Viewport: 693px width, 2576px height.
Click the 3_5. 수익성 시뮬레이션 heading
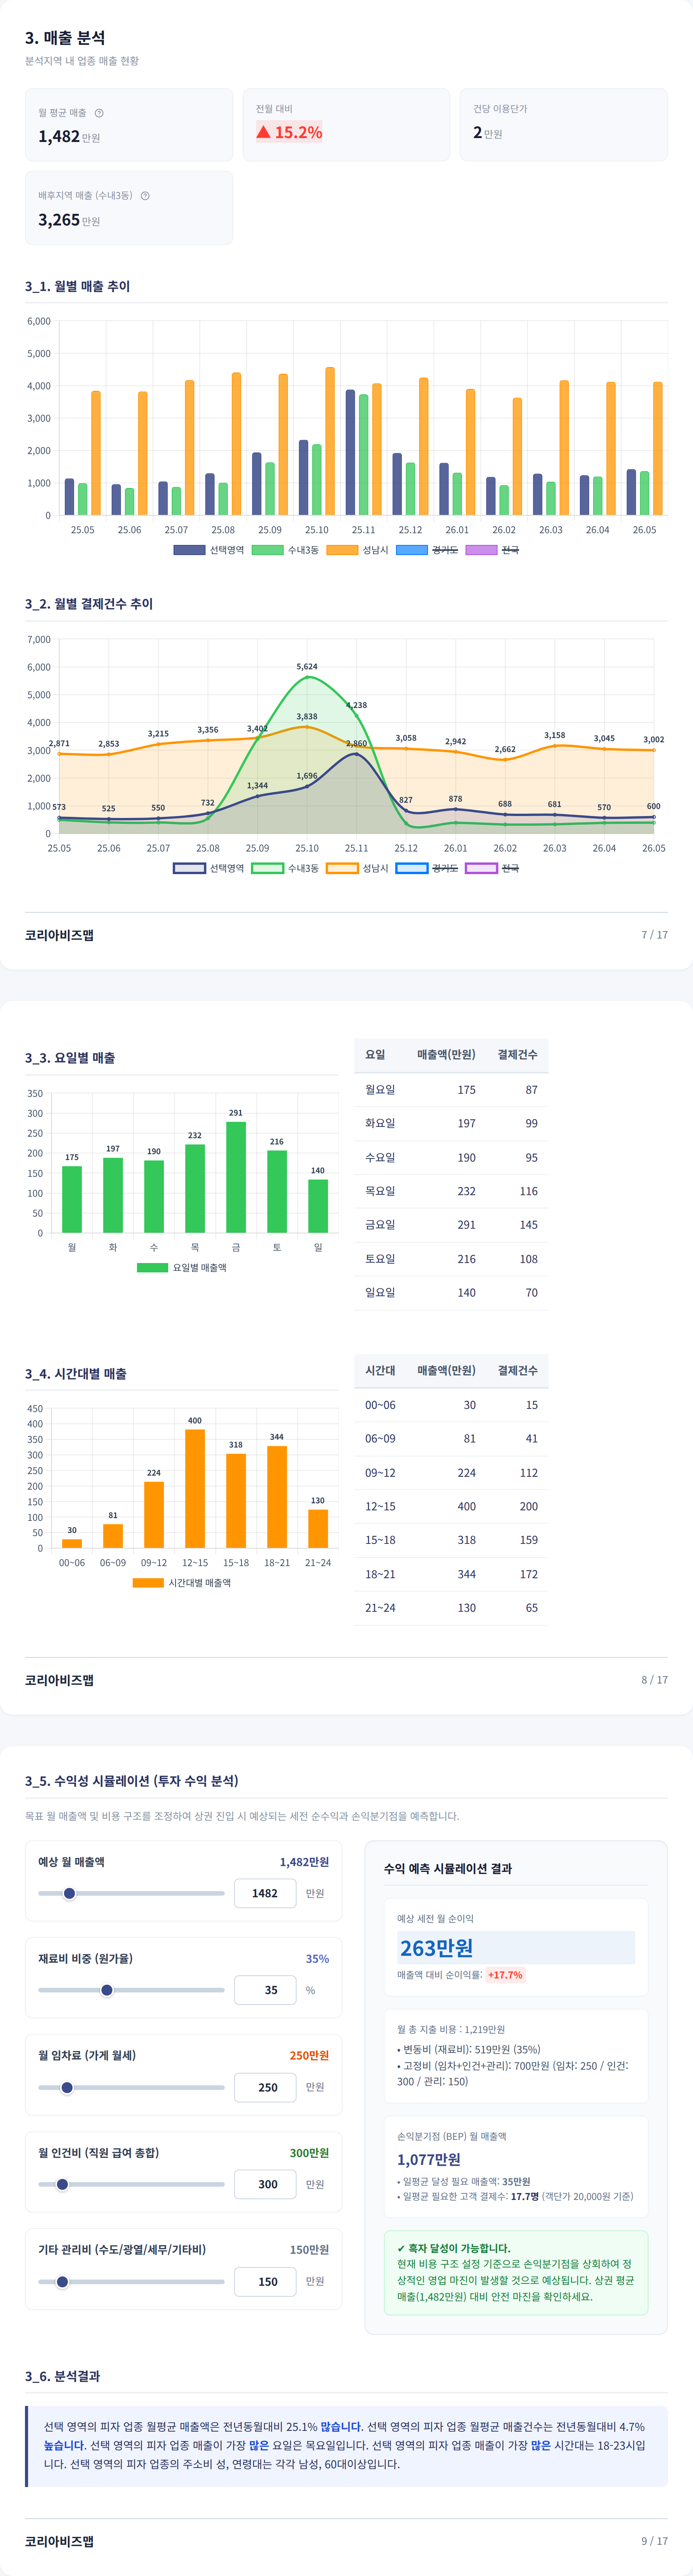click(132, 1781)
